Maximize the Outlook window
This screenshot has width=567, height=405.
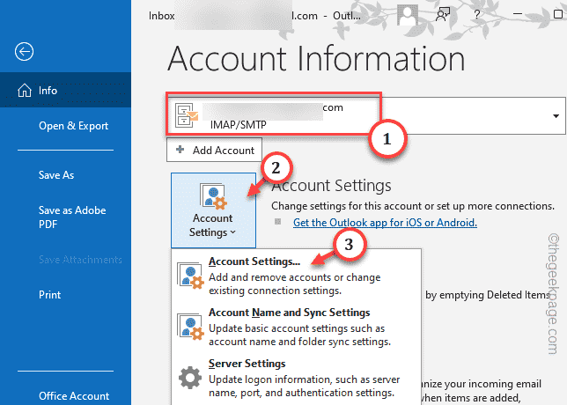tap(558, 14)
